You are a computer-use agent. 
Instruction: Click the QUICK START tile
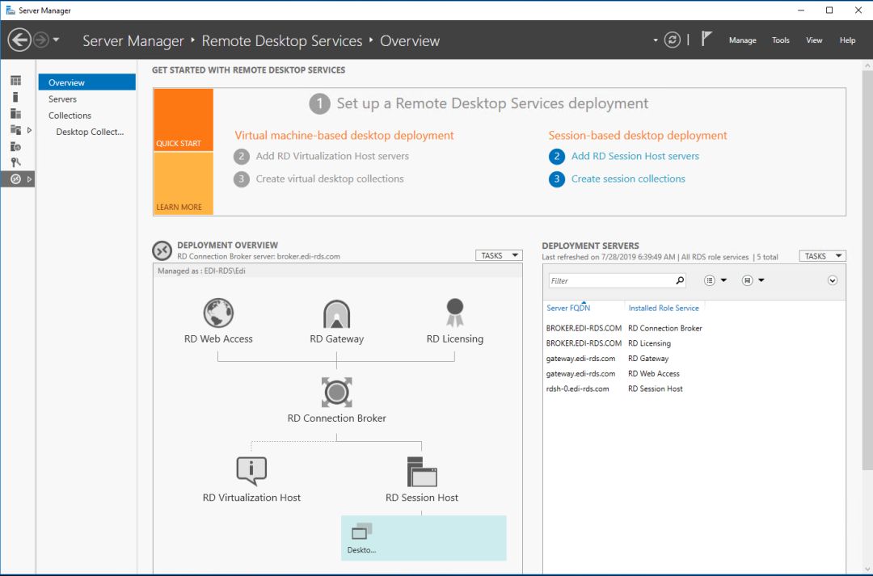[x=183, y=120]
